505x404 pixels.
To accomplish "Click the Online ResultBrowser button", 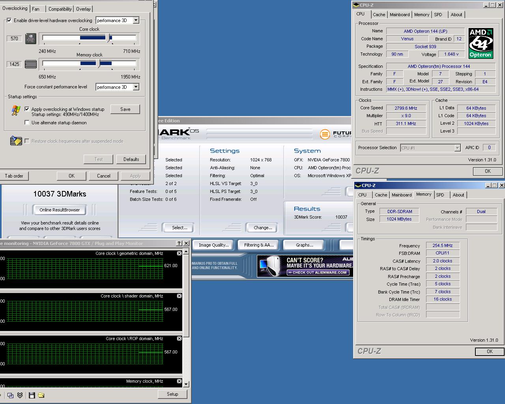I will click(60, 210).
